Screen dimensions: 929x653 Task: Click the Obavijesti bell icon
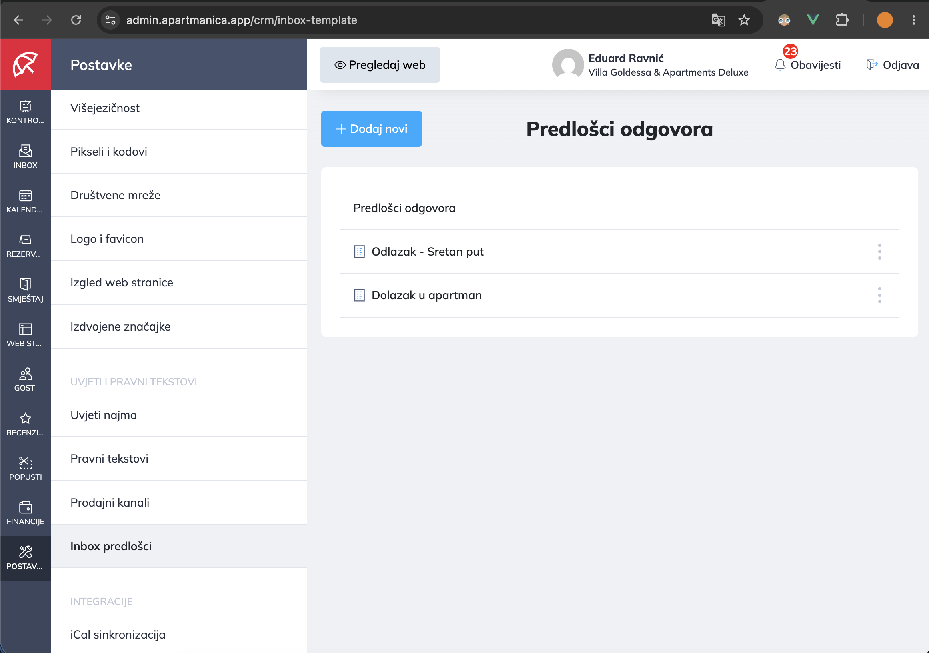(x=780, y=65)
